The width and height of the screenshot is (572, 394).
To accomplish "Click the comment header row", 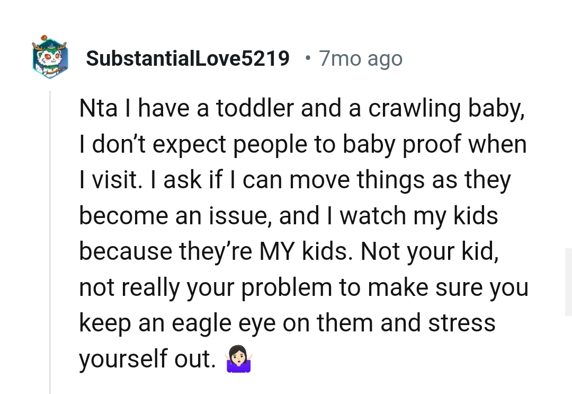I will pyautogui.click(x=212, y=58).
